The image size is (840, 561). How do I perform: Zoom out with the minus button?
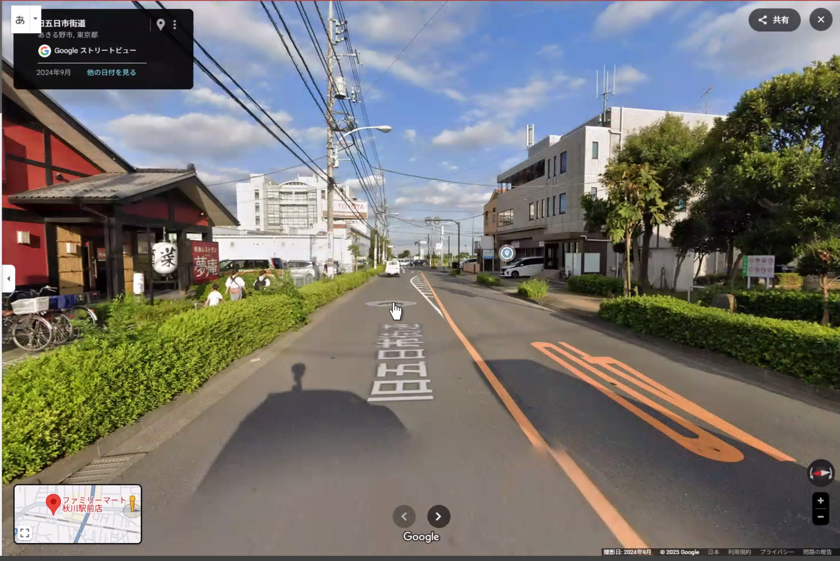(820, 517)
